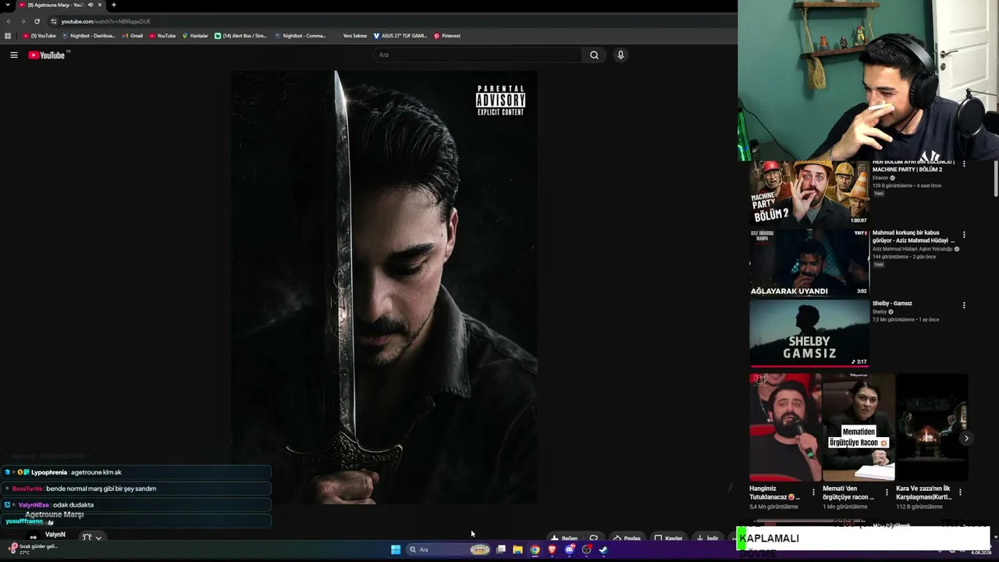Screen dimensions: 999x562
Task: Click the sidebar vertical scrollbar
Action: click(x=996, y=178)
